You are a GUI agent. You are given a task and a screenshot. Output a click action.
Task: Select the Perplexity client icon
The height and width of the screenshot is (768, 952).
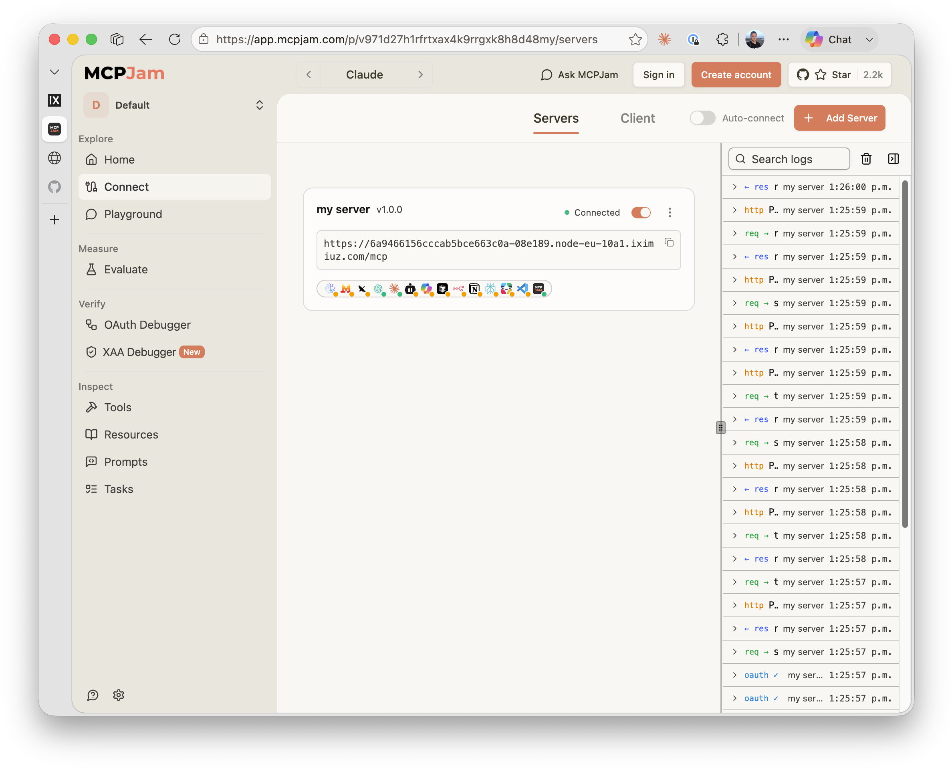pyautogui.click(x=490, y=289)
